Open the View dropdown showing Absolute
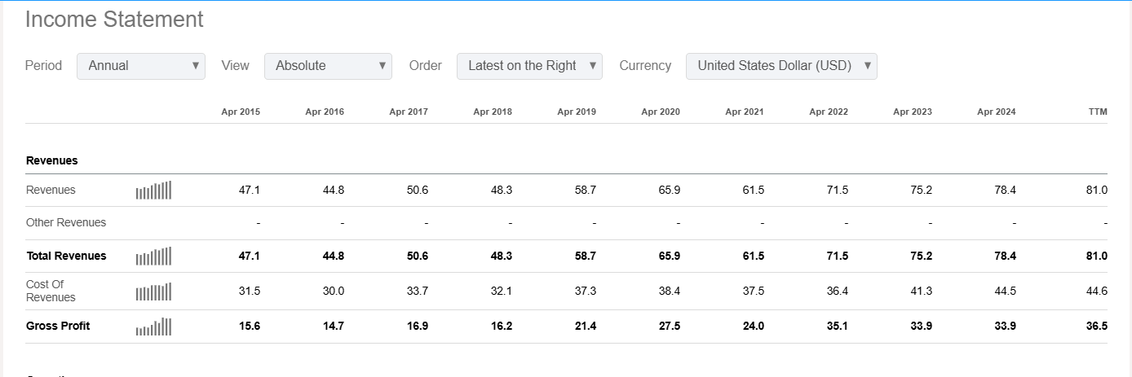This screenshot has height=377, width=1132. coord(328,66)
